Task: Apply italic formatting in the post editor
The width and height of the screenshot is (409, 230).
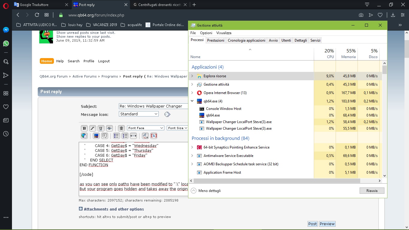Action: click(x=93, y=128)
